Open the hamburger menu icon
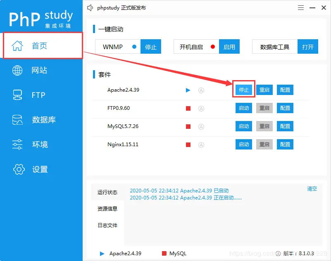The width and height of the screenshot is (331, 261). (301, 8)
